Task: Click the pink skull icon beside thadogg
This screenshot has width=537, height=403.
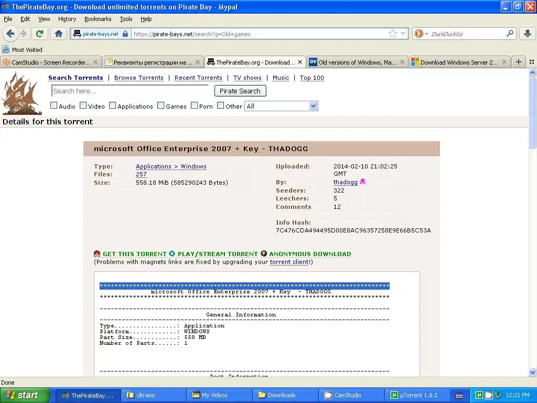Action: (x=363, y=182)
